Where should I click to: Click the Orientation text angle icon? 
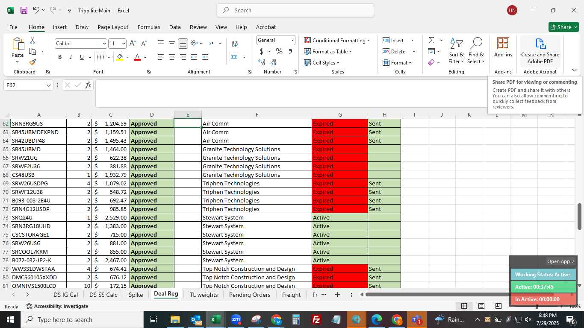click(x=194, y=44)
